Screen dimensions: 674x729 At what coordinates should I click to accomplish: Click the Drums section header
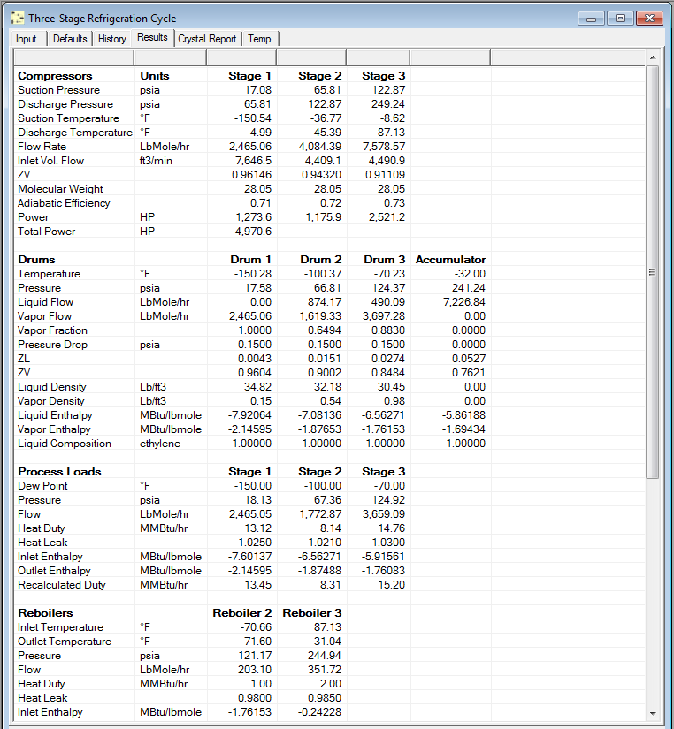[37, 260]
